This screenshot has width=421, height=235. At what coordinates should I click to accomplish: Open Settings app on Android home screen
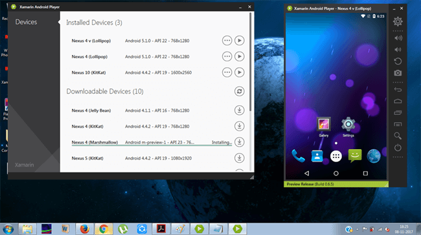click(348, 127)
